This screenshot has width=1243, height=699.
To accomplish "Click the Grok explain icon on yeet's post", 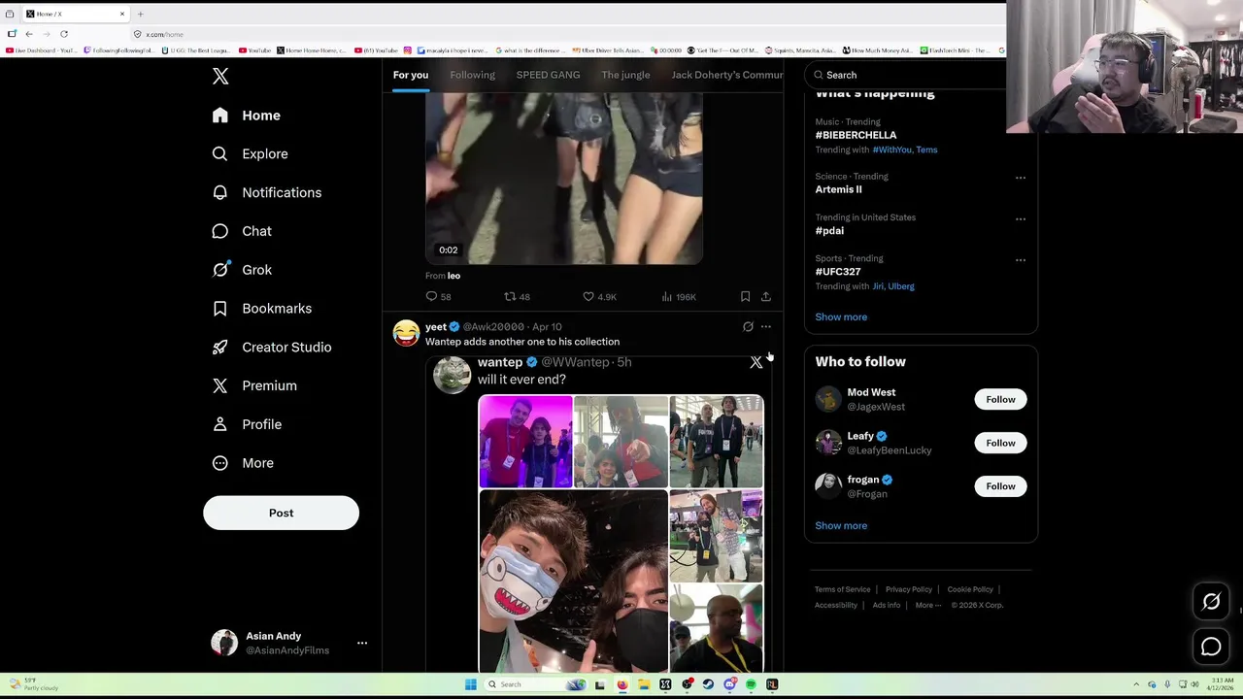I will [748, 327].
